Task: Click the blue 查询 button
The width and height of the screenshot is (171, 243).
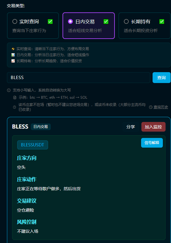Action: click(x=162, y=78)
